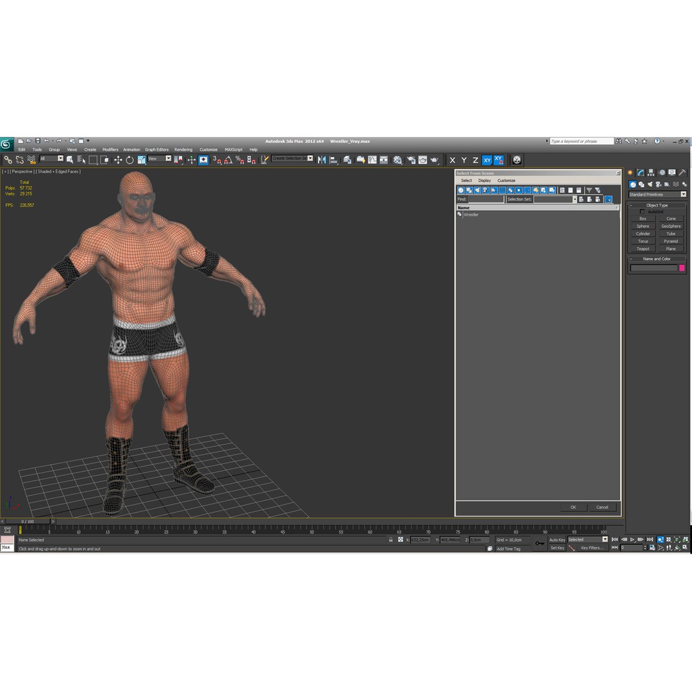
Task: Open Key Filters button
Action: (592, 548)
